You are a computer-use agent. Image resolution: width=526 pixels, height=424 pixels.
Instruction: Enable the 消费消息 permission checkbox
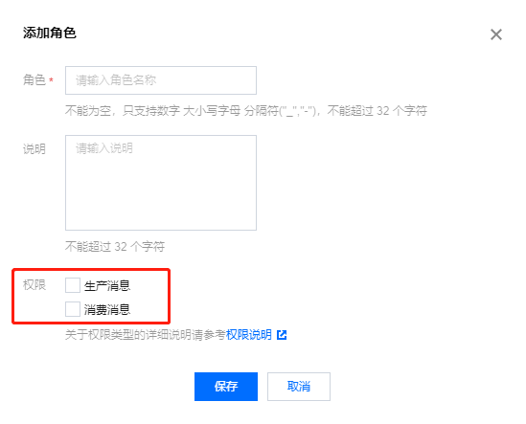[73, 309]
